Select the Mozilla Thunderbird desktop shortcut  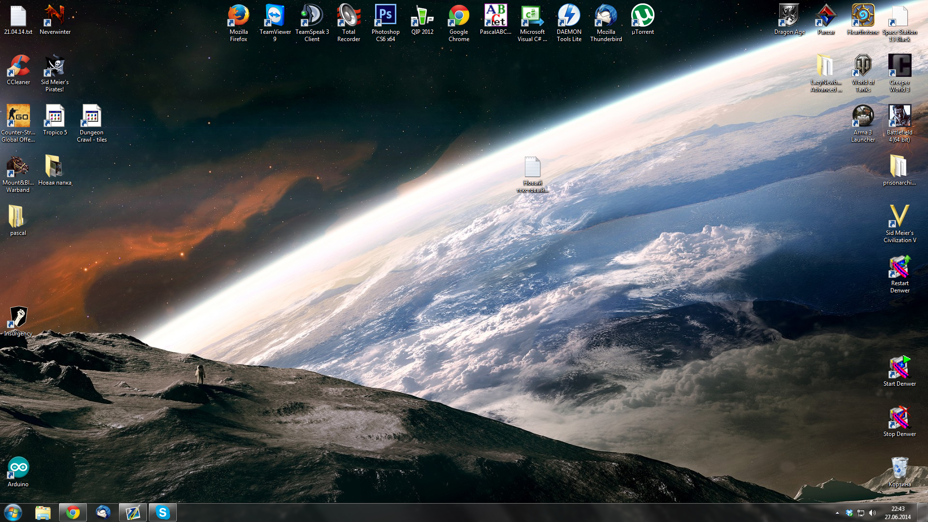click(606, 23)
